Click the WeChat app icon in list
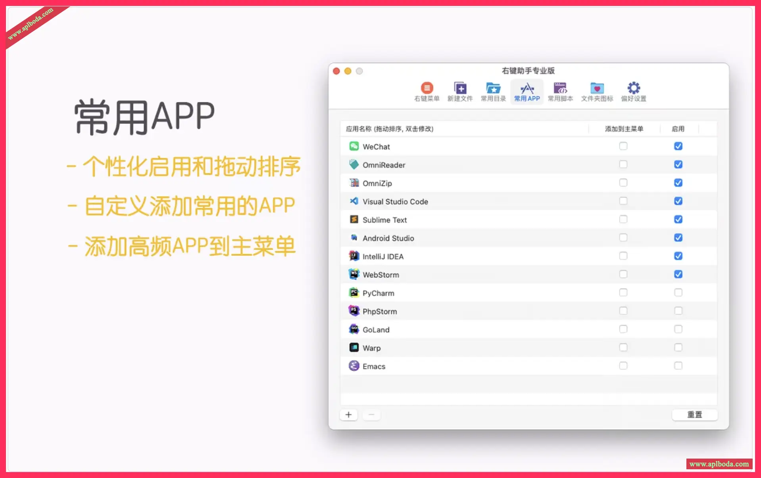Image resolution: width=761 pixels, height=478 pixels. pos(354,146)
